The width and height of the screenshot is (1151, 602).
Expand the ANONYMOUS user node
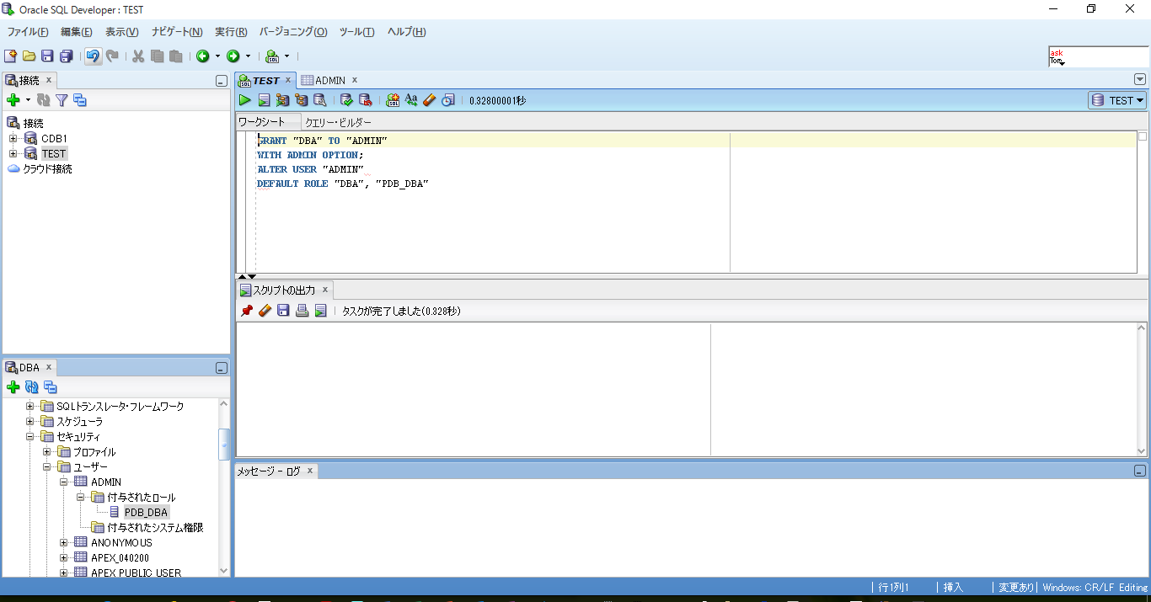pyautogui.click(x=64, y=542)
